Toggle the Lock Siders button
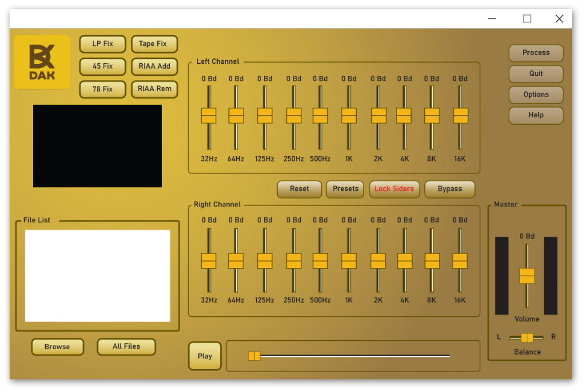584x392 pixels. click(x=394, y=189)
